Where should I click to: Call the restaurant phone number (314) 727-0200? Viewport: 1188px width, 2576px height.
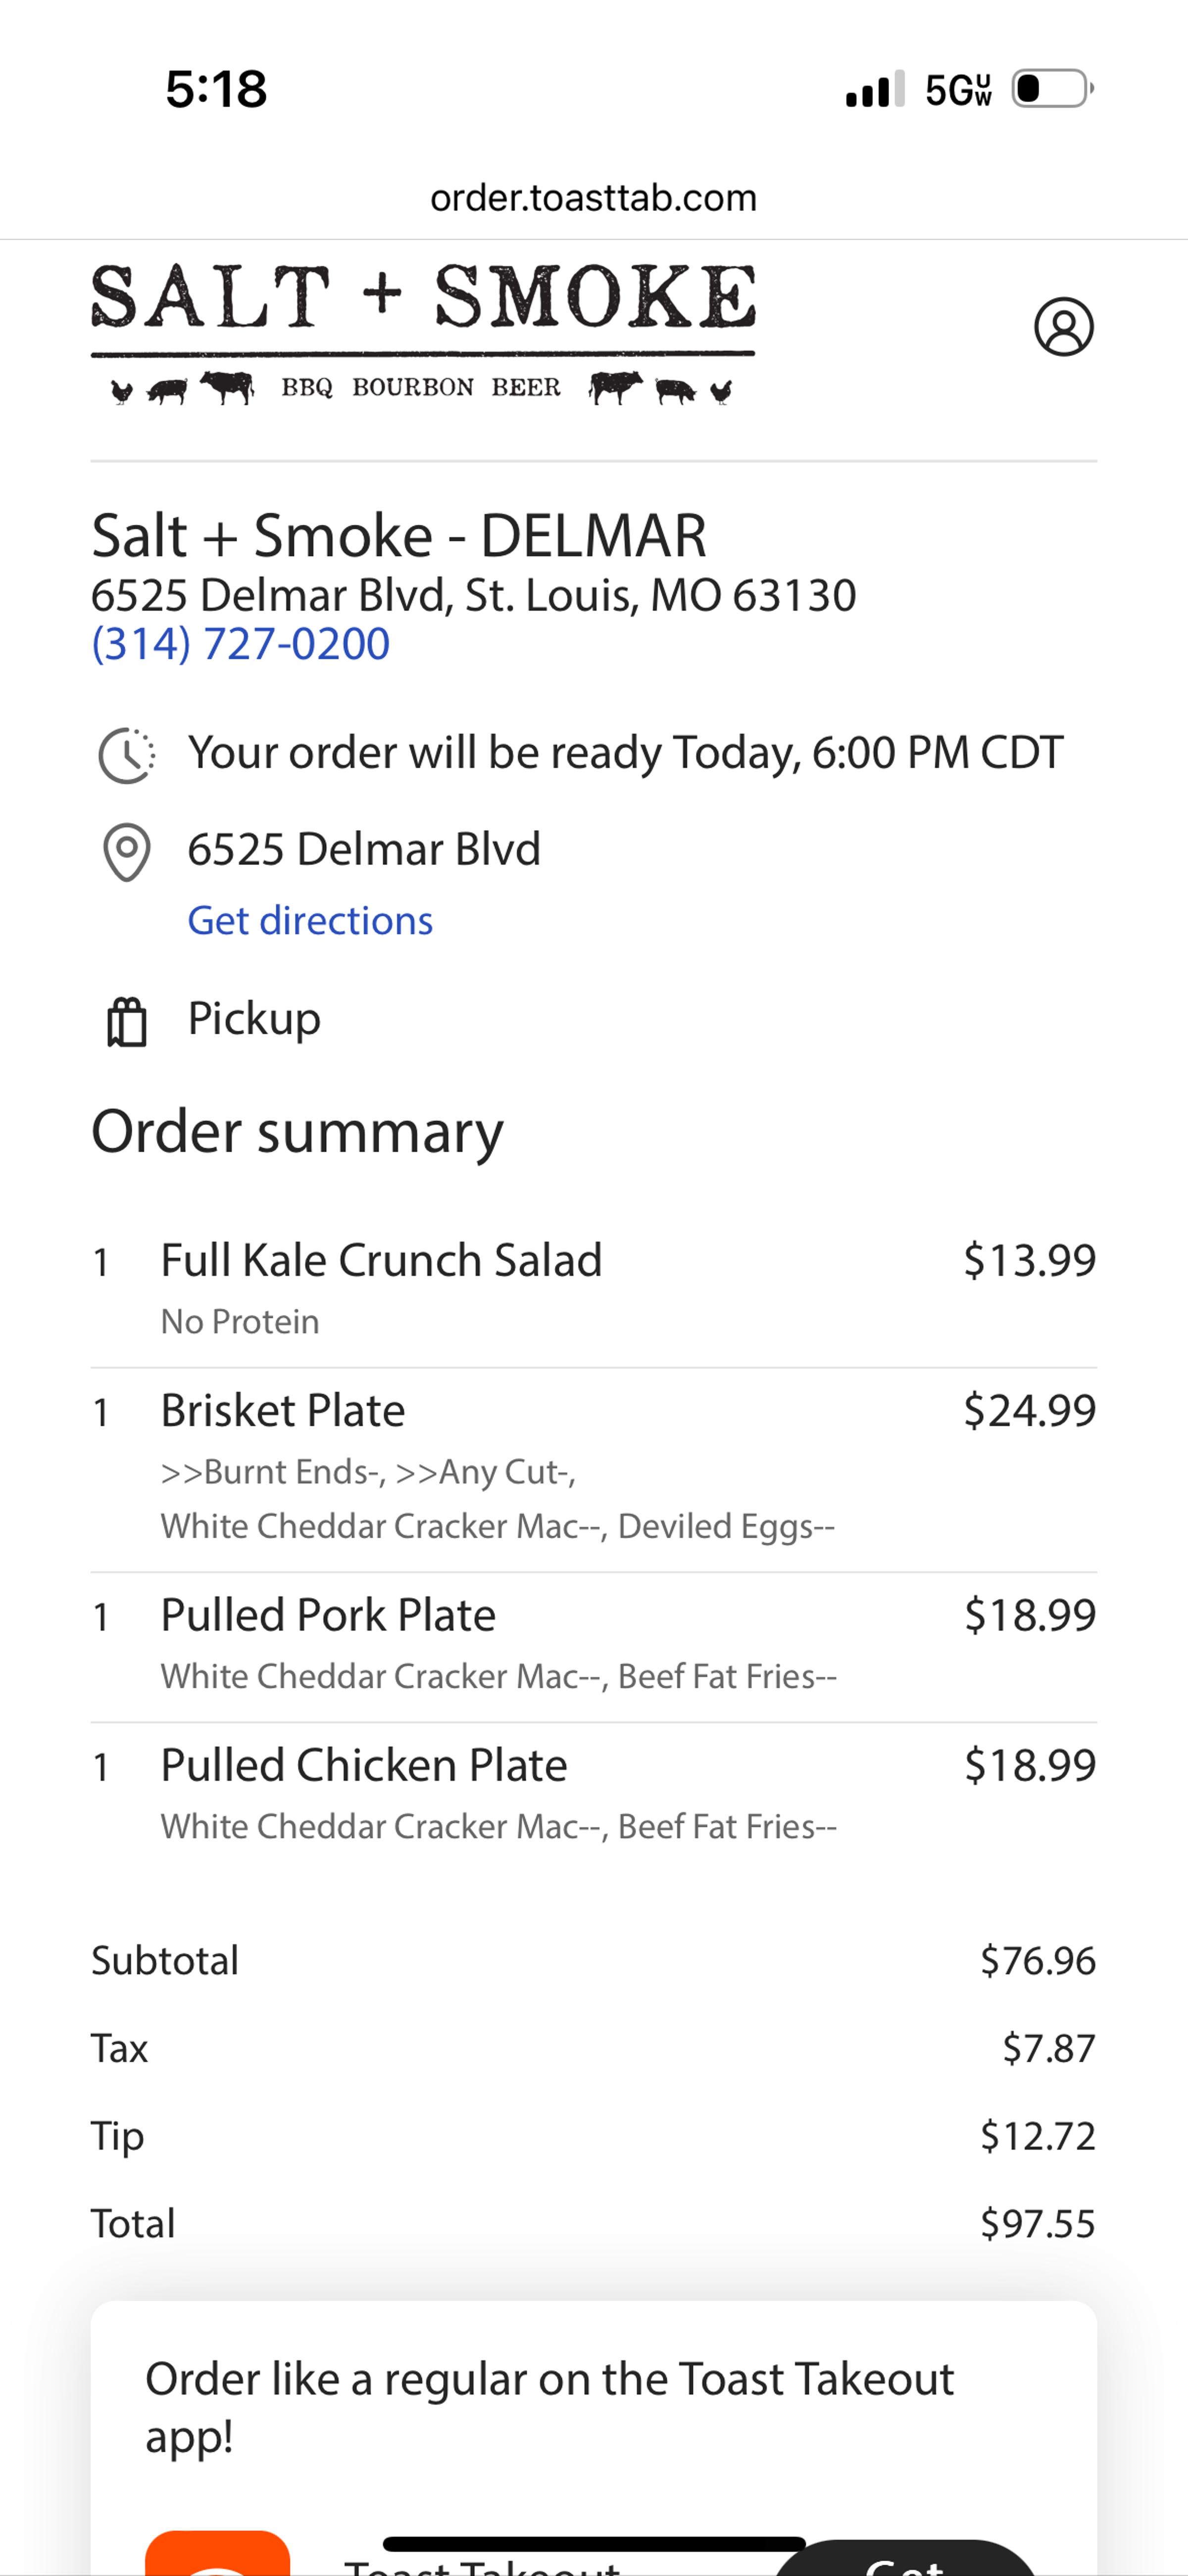(x=241, y=644)
